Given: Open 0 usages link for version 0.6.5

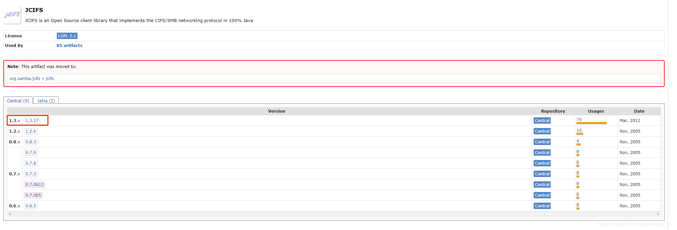Looking at the screenshot, I should (x=578, y=205).
